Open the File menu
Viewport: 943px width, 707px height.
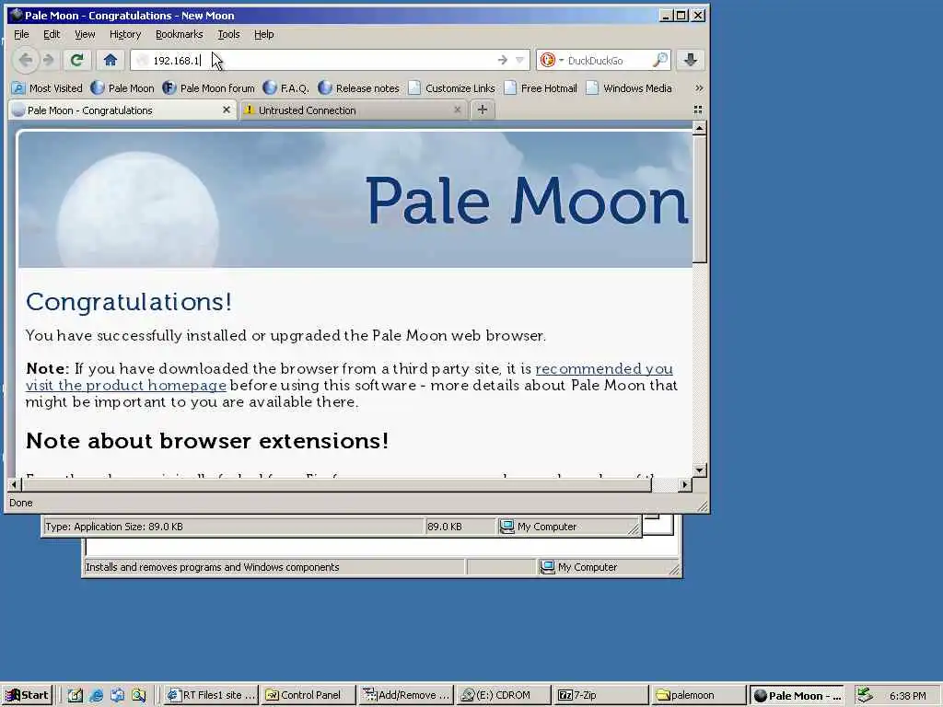point(21,34)
